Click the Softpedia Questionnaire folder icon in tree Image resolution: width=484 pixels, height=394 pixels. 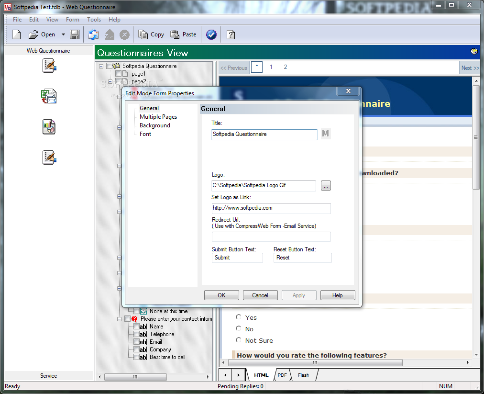point(116,66)
